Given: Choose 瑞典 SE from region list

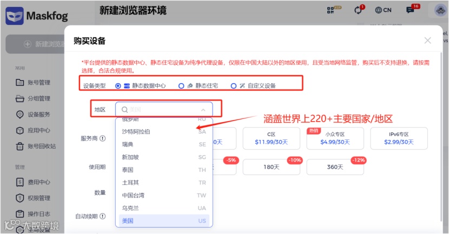Looking at the screenshot, I should [x=164, y=144].
